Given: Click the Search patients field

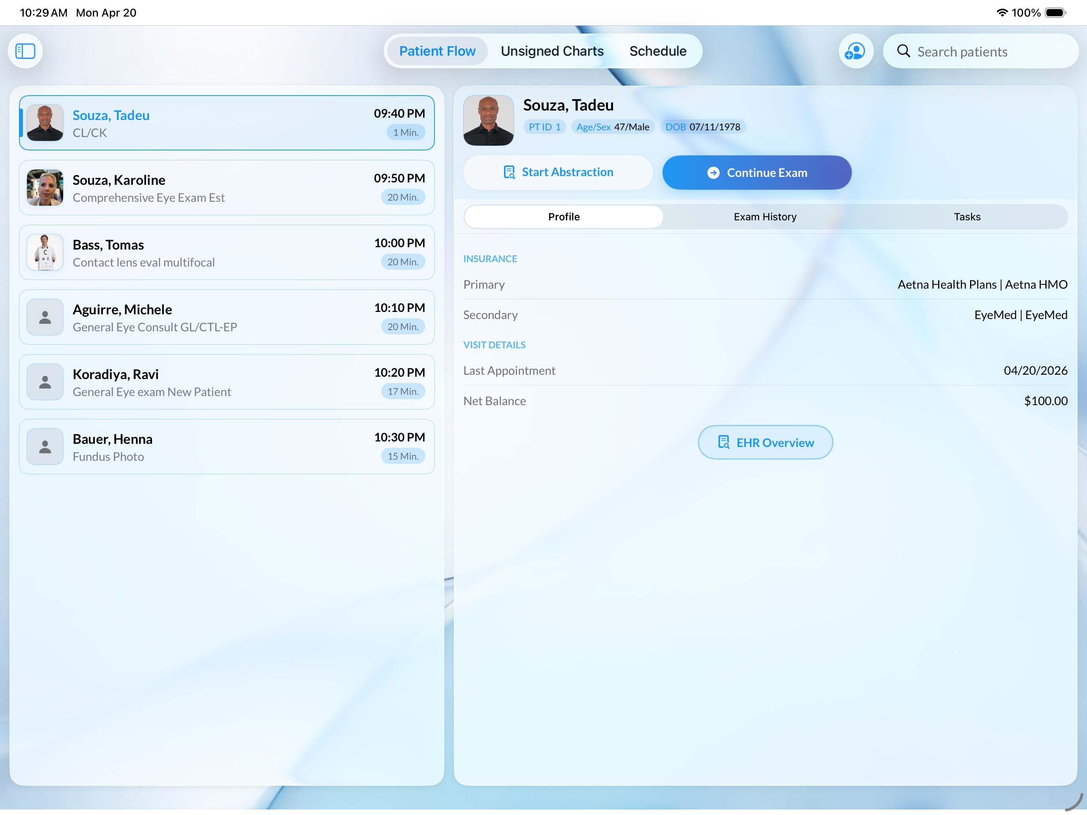Looking at the screenshot, I should [980, 51].
